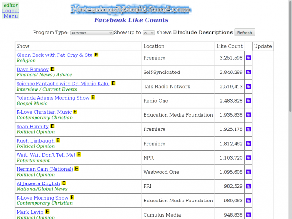Click E badge beside Yolanda Adams Morning Show
This screenshot has width=292, height=219.
(93, 97)
